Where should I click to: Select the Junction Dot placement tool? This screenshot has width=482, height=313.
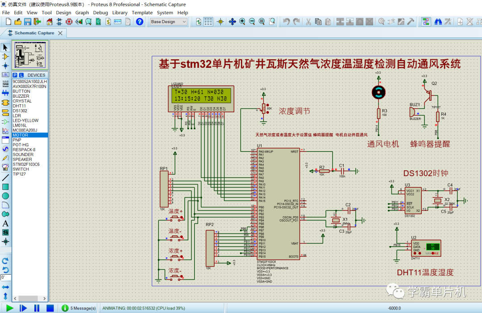point(6,65)
